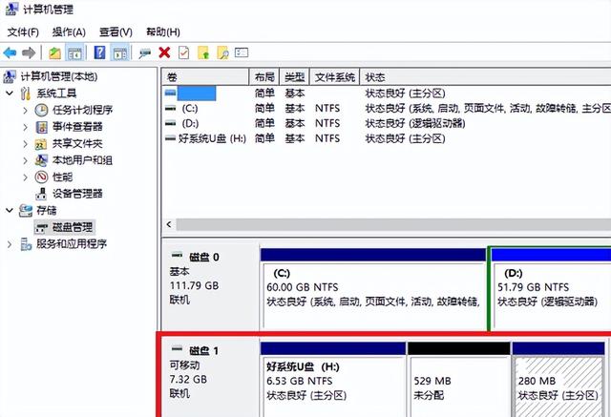Screen dimensions: 611x417
Task: Sort by the 文件系统 column header
Action: pyautogui.click(x=335, y=77)
